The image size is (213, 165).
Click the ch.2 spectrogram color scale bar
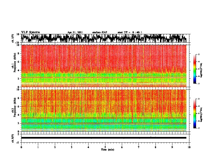[x=195, y=114]
